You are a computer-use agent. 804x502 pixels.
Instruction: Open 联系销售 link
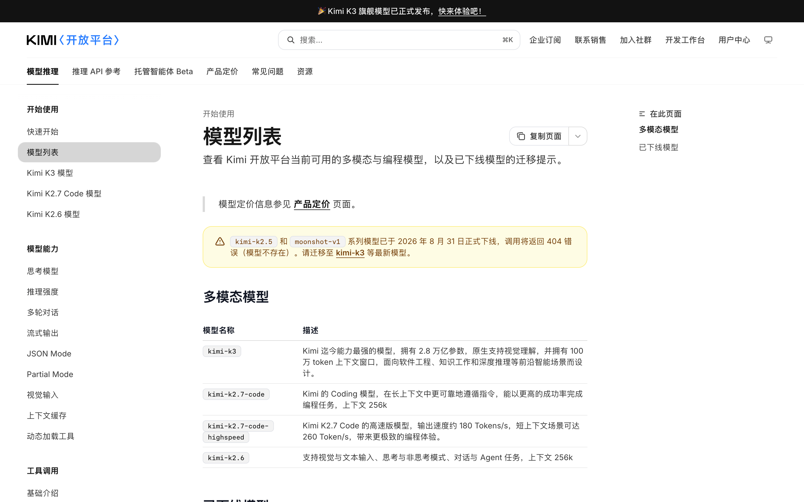tap(590, 40)
